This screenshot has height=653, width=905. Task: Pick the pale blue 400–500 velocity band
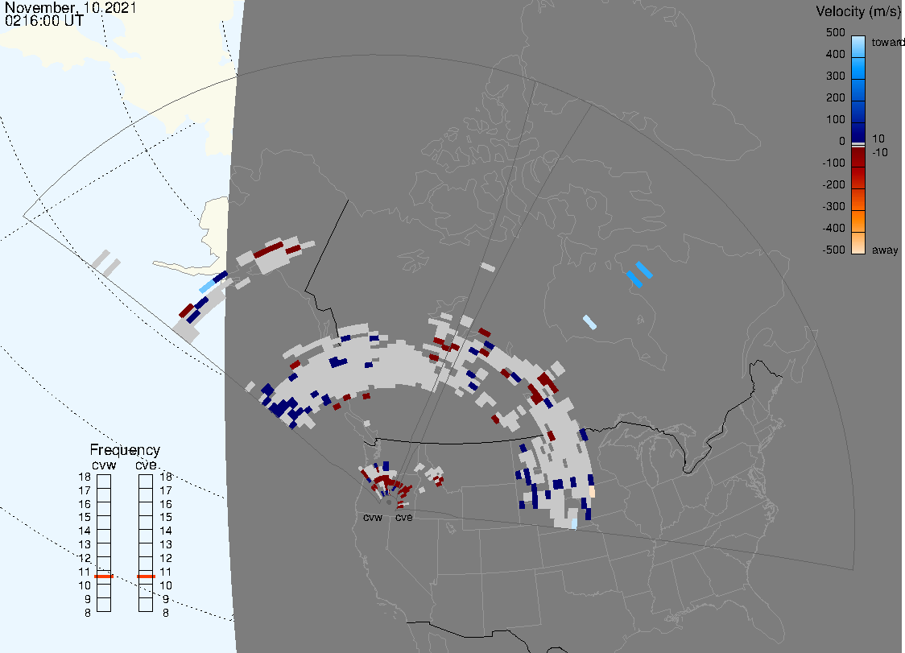[858, 47]
